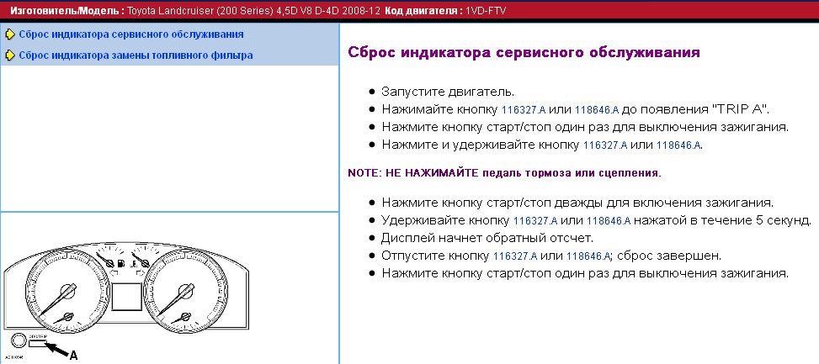Image resolution: width=819 pixels, height=364 pixels.
Task: Click arrow icon beside service indicator reset entry
Action: tap(10, 35)
